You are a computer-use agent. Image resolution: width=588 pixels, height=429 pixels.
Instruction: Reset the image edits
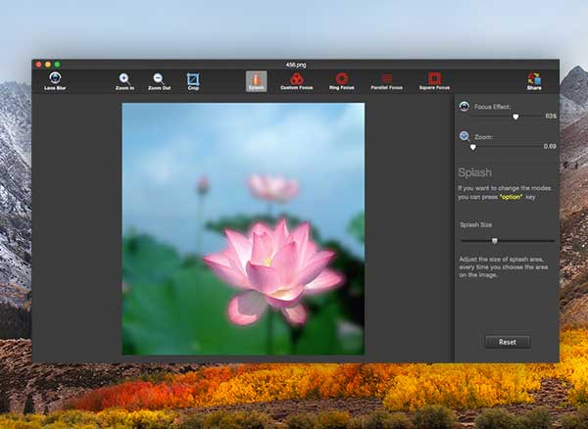508,342
